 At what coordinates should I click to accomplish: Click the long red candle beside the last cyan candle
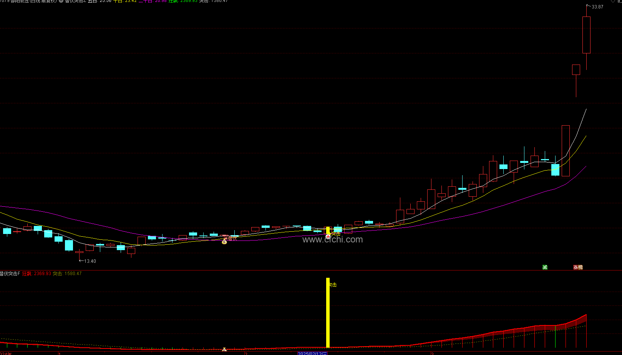click(566, 151)
